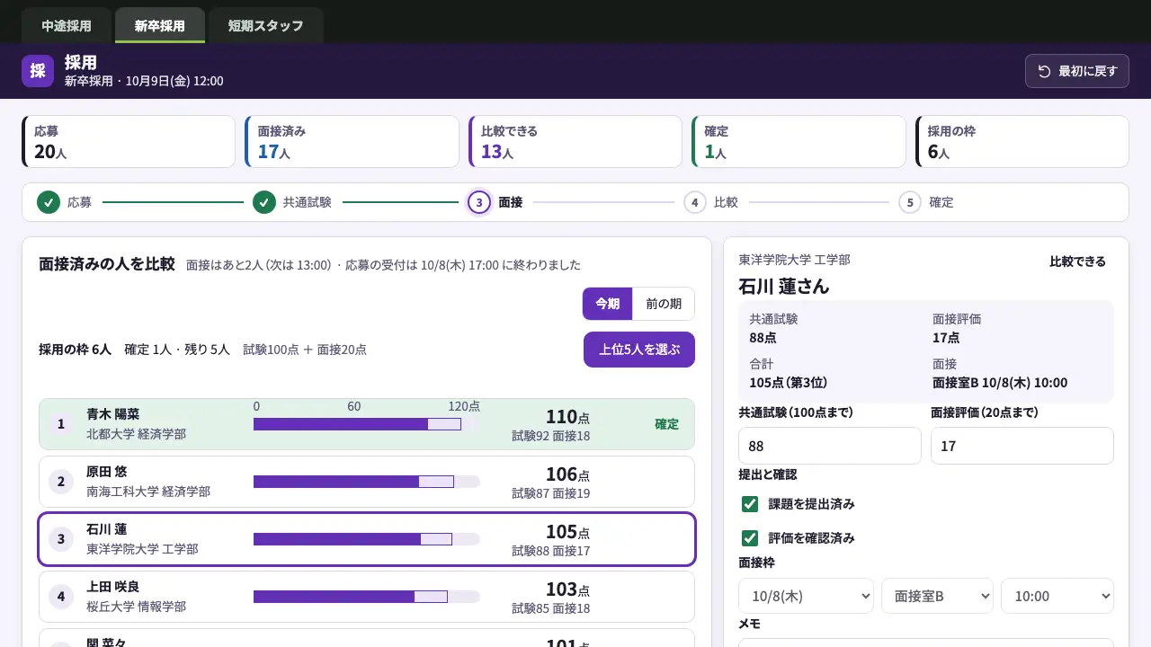Viewport: 1151px width, 647px height.
Task: Select step 5 circle for 確定
Action: [x=910, y=202]
